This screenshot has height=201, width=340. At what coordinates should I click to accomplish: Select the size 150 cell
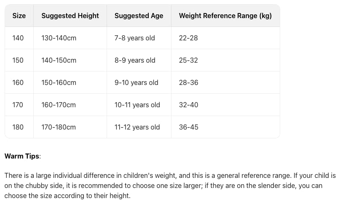click(x=18, y=61)
